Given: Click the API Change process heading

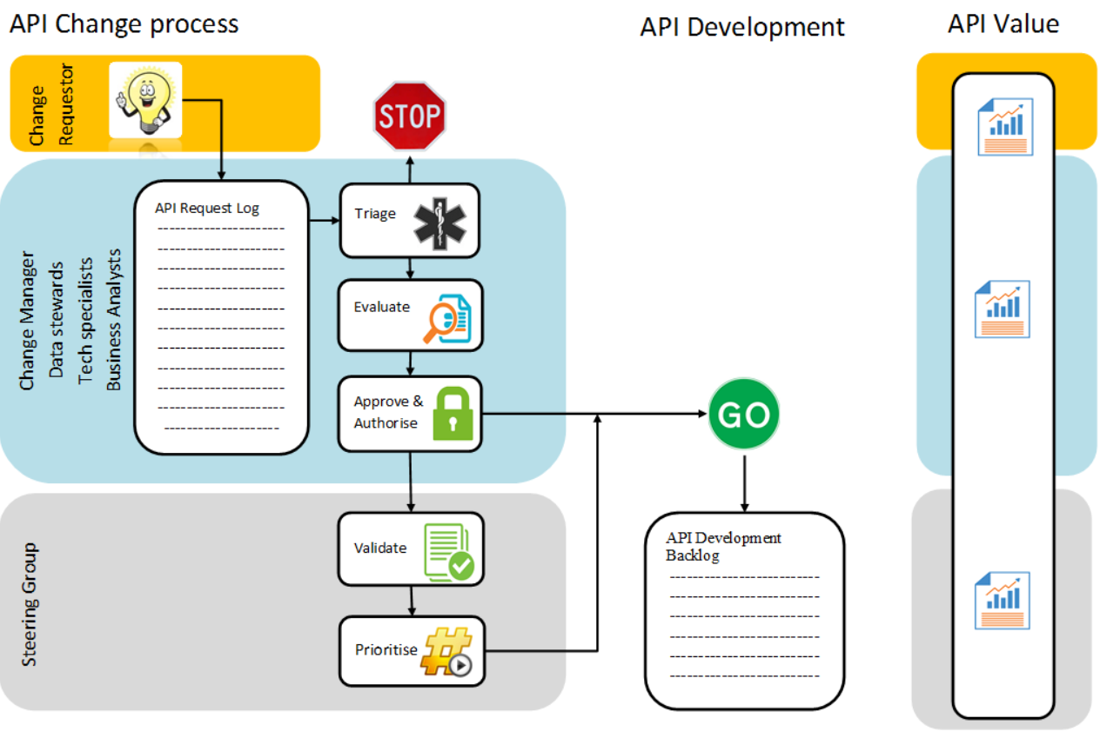Looking at the screenshot, I should tap(124, 23).
